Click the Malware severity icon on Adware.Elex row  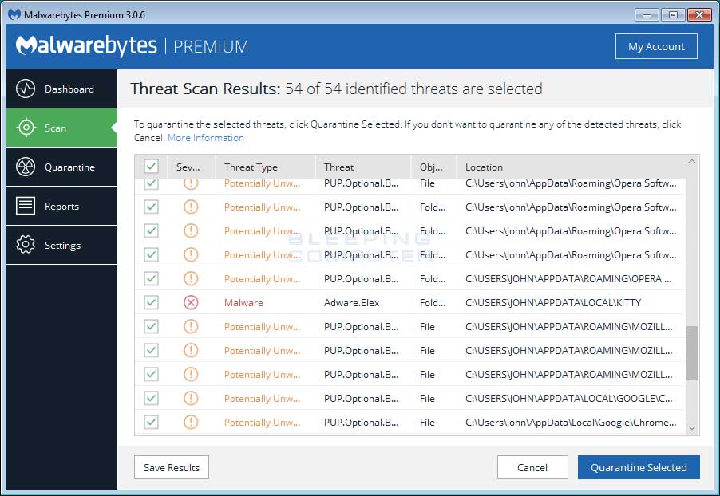tap(190, 302)
